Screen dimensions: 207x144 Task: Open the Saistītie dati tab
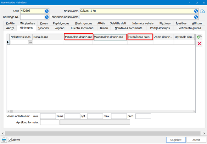tap(118, 23)
